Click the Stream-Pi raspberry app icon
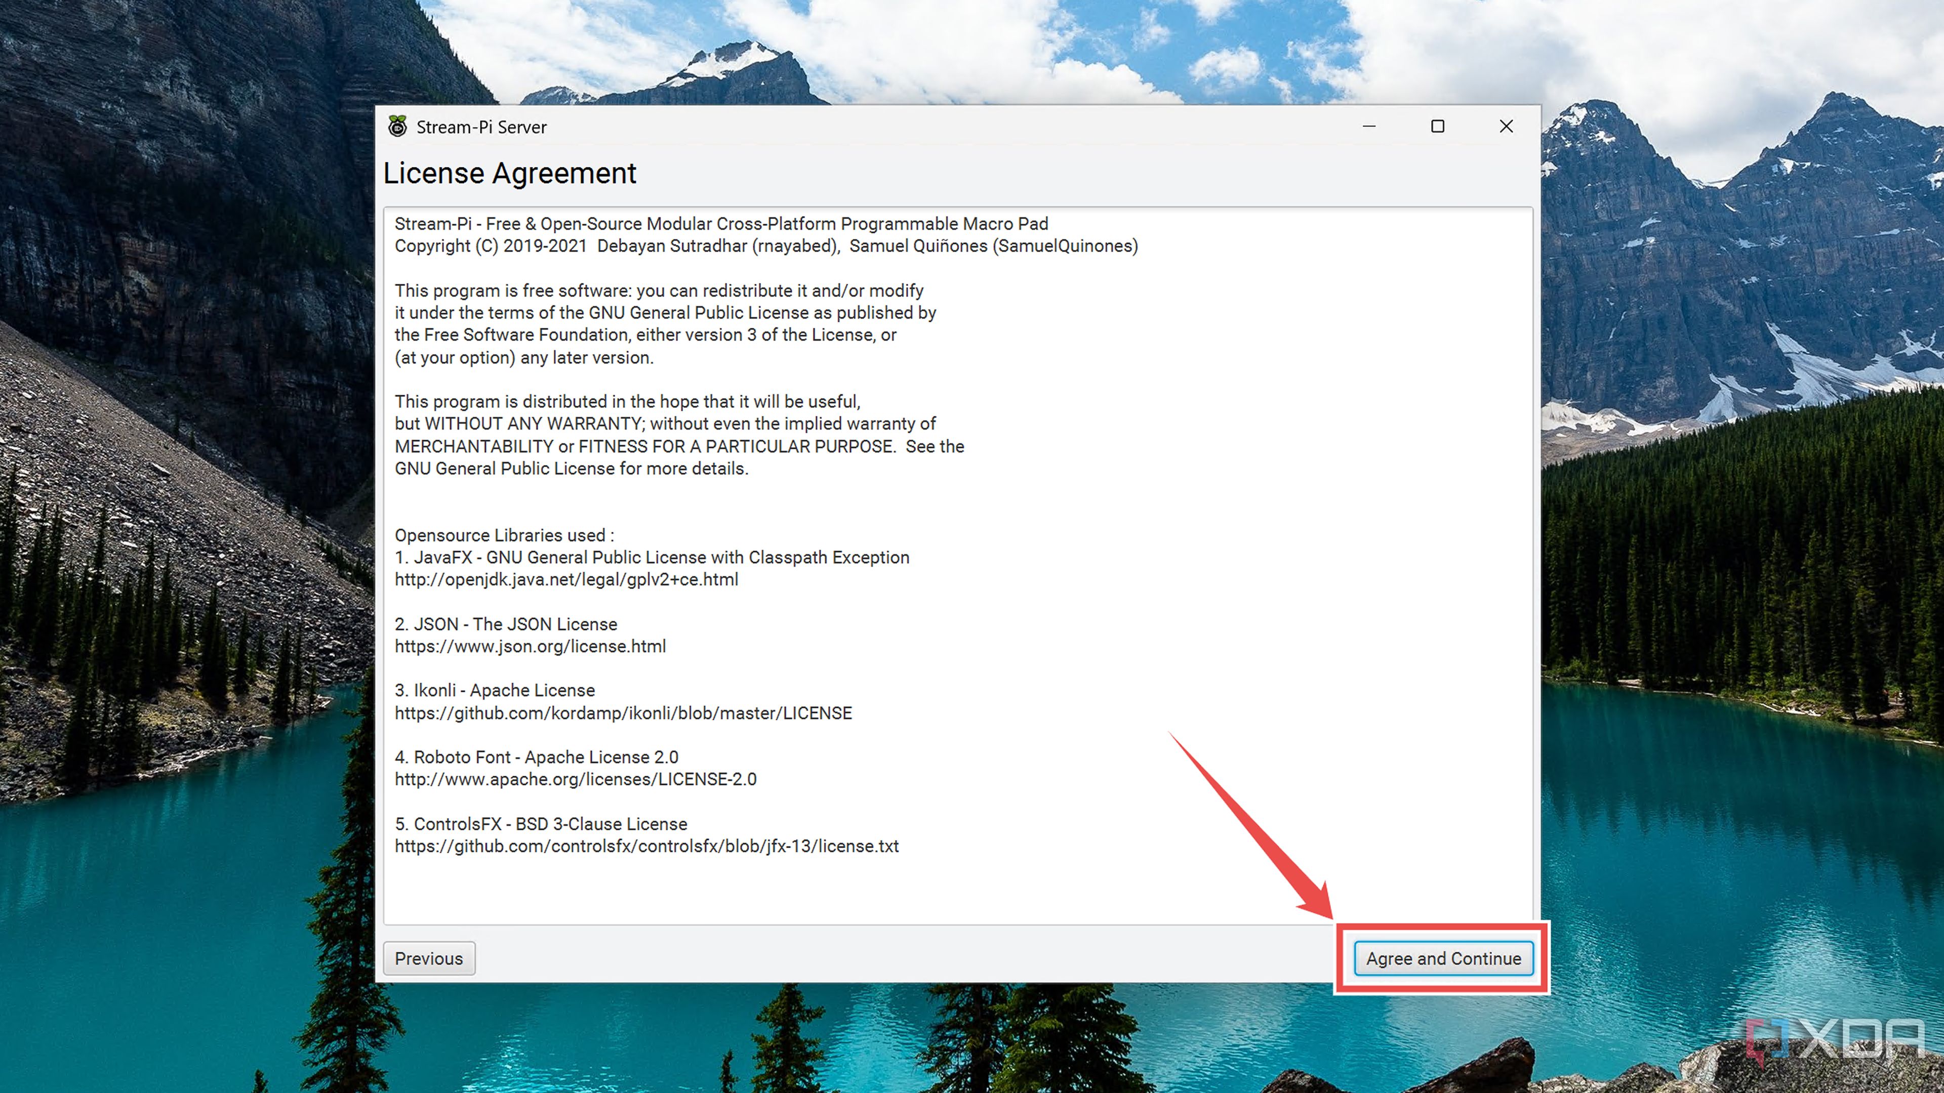Viewport: 1944px width, 1093px height. click(x=397, y=126)
